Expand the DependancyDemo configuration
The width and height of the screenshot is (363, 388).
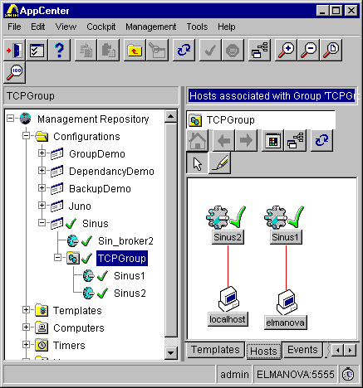(42, 171)
